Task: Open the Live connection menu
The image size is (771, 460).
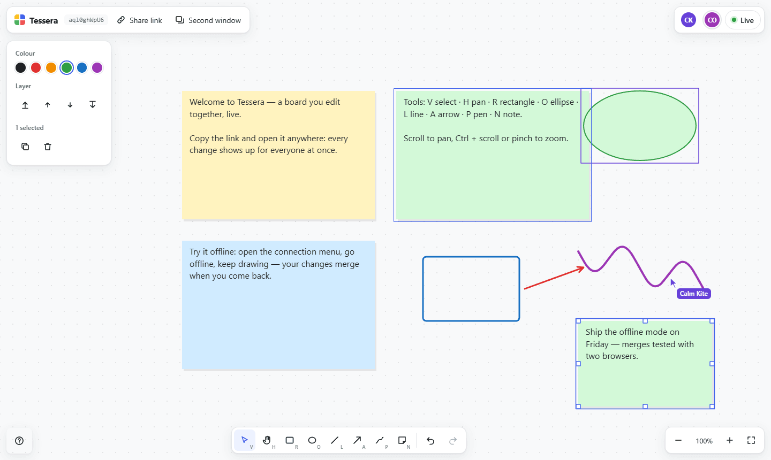Action: coord(743,20)
